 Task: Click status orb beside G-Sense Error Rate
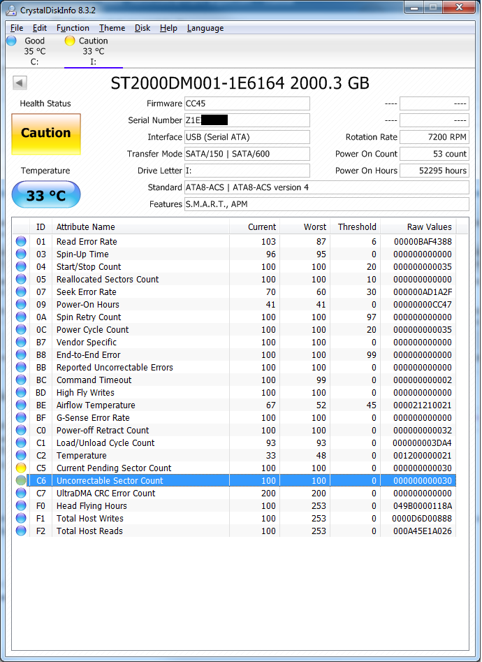pyautogui.click(x=21, y=417)
